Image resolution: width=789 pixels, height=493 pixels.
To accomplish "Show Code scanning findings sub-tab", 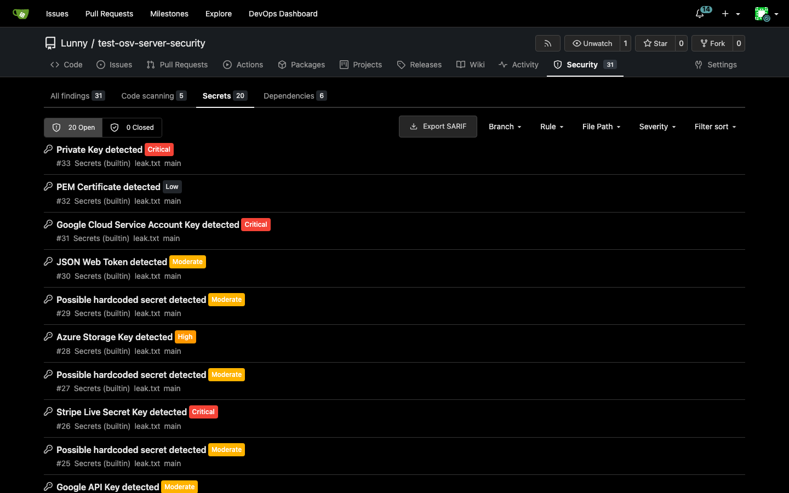I will 154,96.
